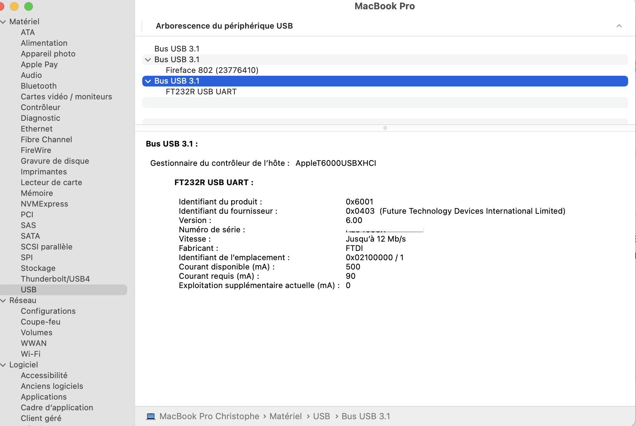Click the location ID 0x02100000 / 1
The height and width of the screenshot is (426, 636).
tap(375, 258)
